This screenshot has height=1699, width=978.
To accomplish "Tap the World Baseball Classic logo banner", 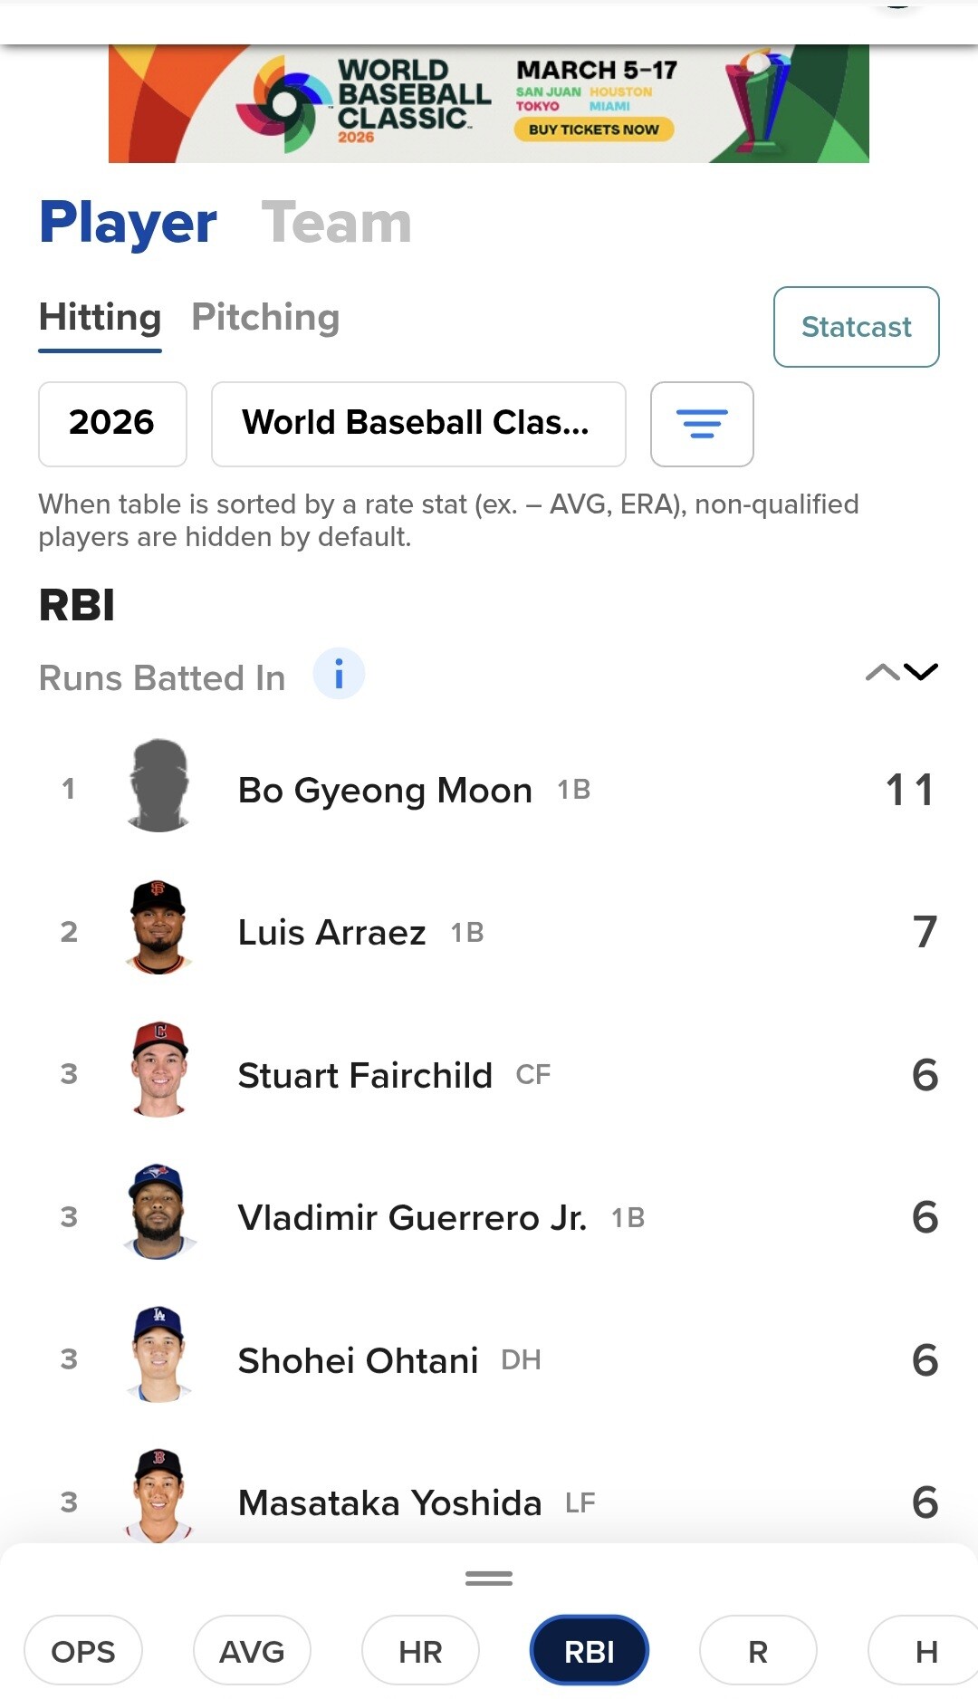I will [362, 103].
